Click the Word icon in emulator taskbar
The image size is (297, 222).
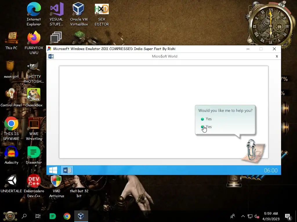coord(67,170)
